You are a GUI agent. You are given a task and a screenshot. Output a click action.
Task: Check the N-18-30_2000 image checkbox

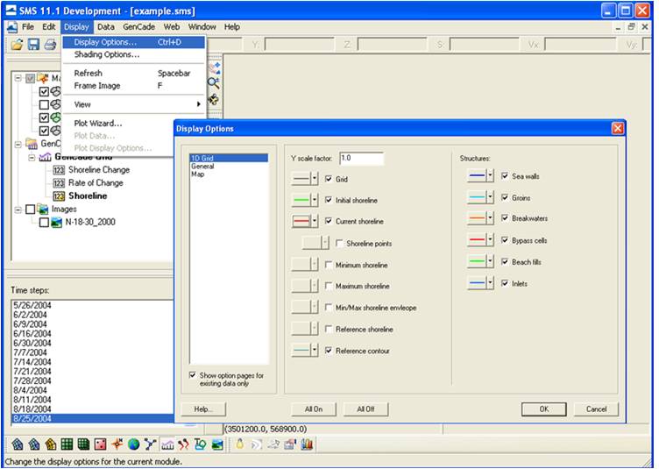pos(44,222)
